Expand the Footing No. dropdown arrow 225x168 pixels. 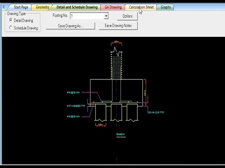(x=106, y=16)
